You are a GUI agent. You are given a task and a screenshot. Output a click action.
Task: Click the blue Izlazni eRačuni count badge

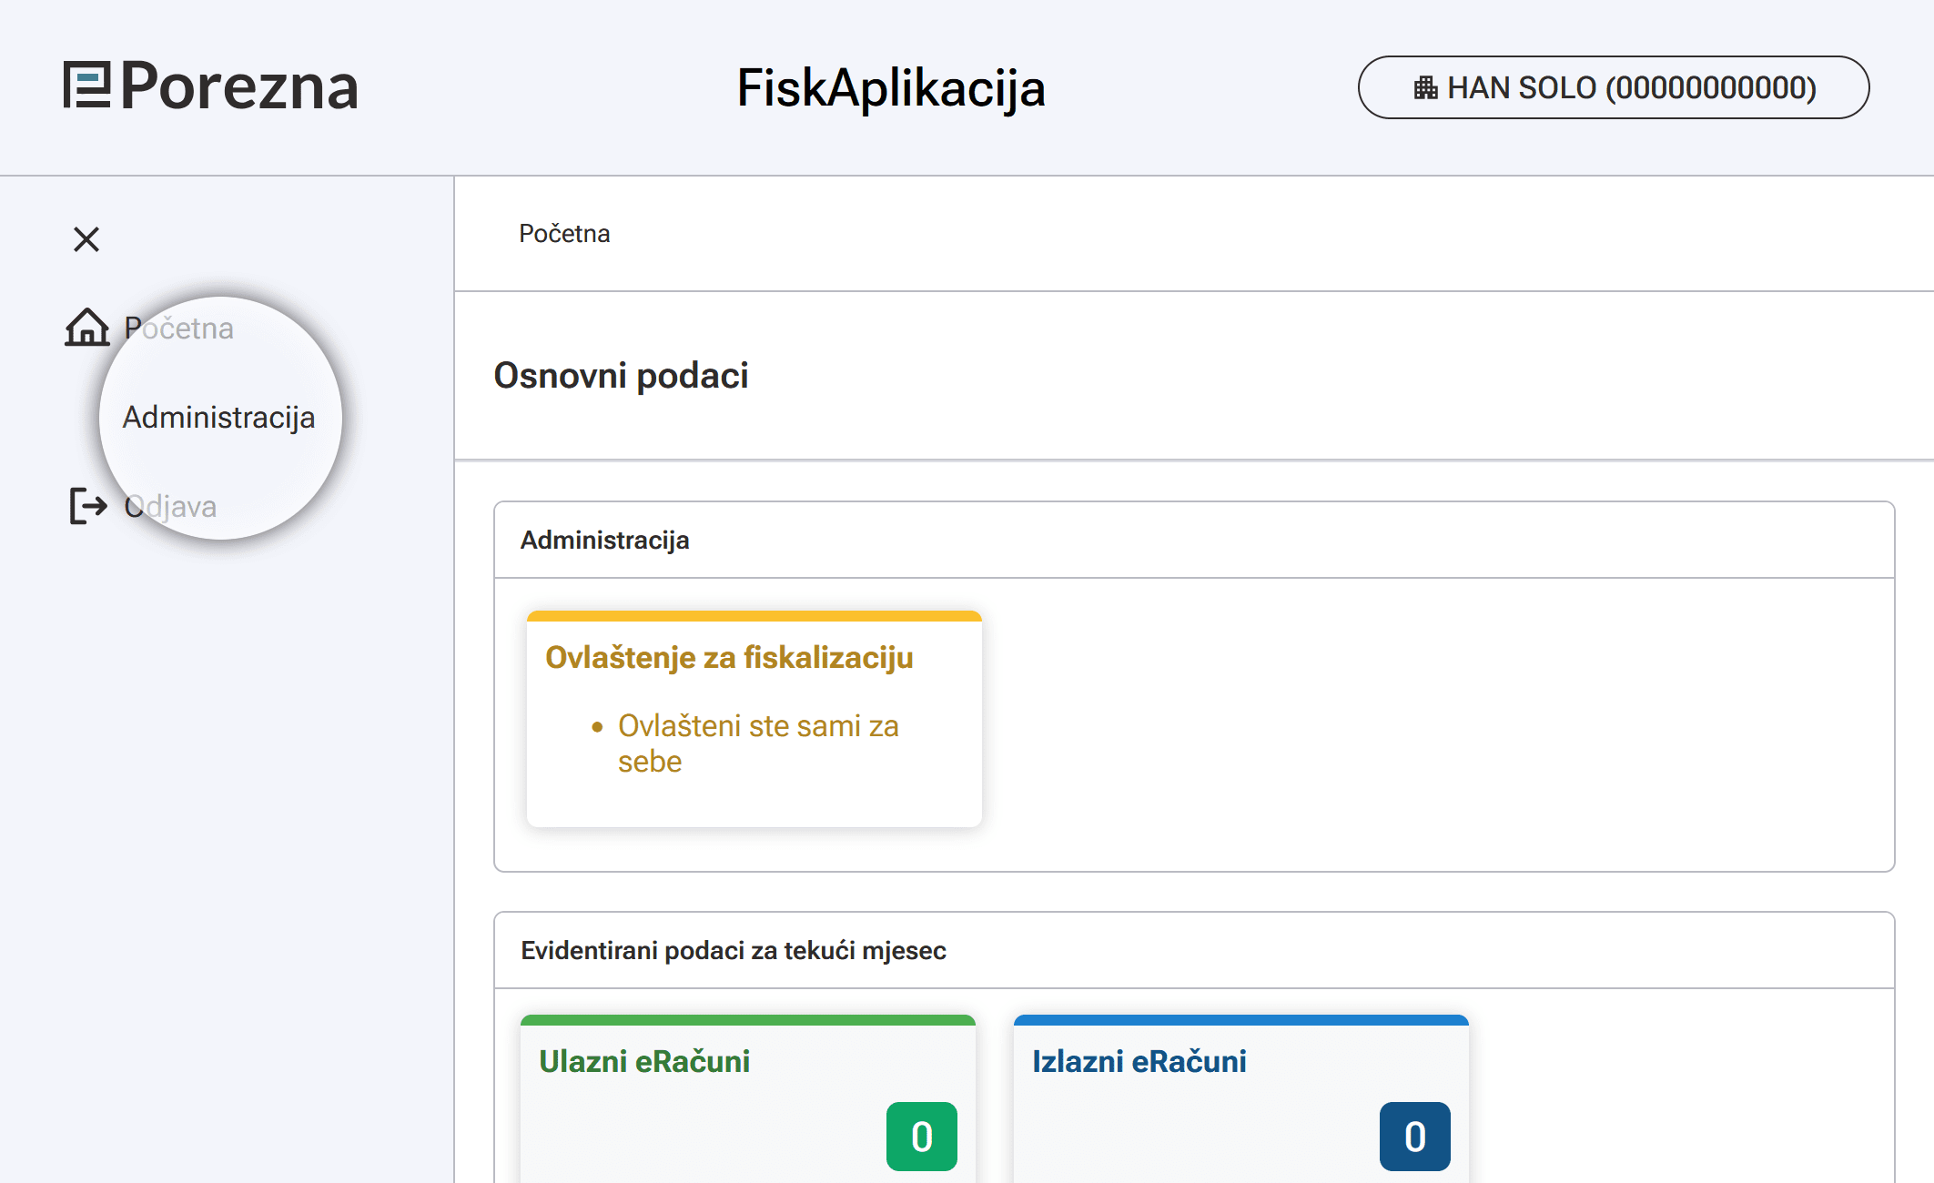click(1414, 1137)
